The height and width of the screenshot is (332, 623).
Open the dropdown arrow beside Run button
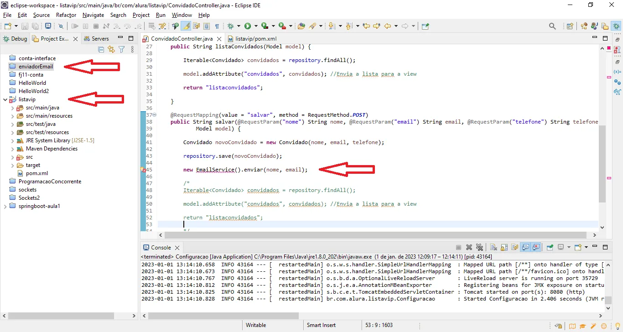pos(256,26)
